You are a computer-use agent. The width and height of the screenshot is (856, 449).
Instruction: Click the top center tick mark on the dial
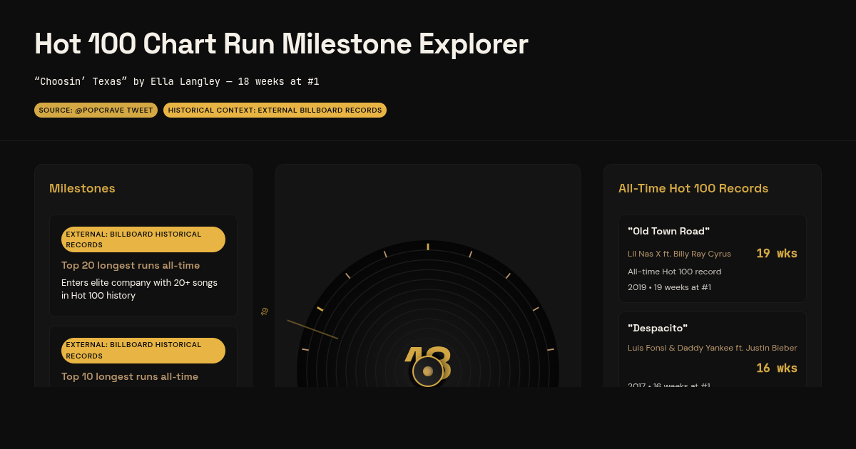pos(428,247)
